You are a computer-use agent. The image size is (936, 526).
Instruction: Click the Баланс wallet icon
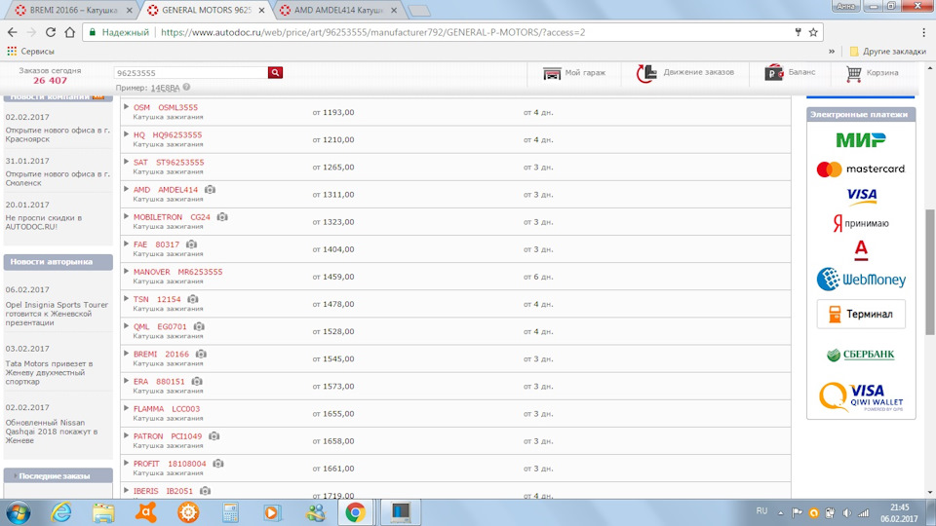tap(773, 73)
